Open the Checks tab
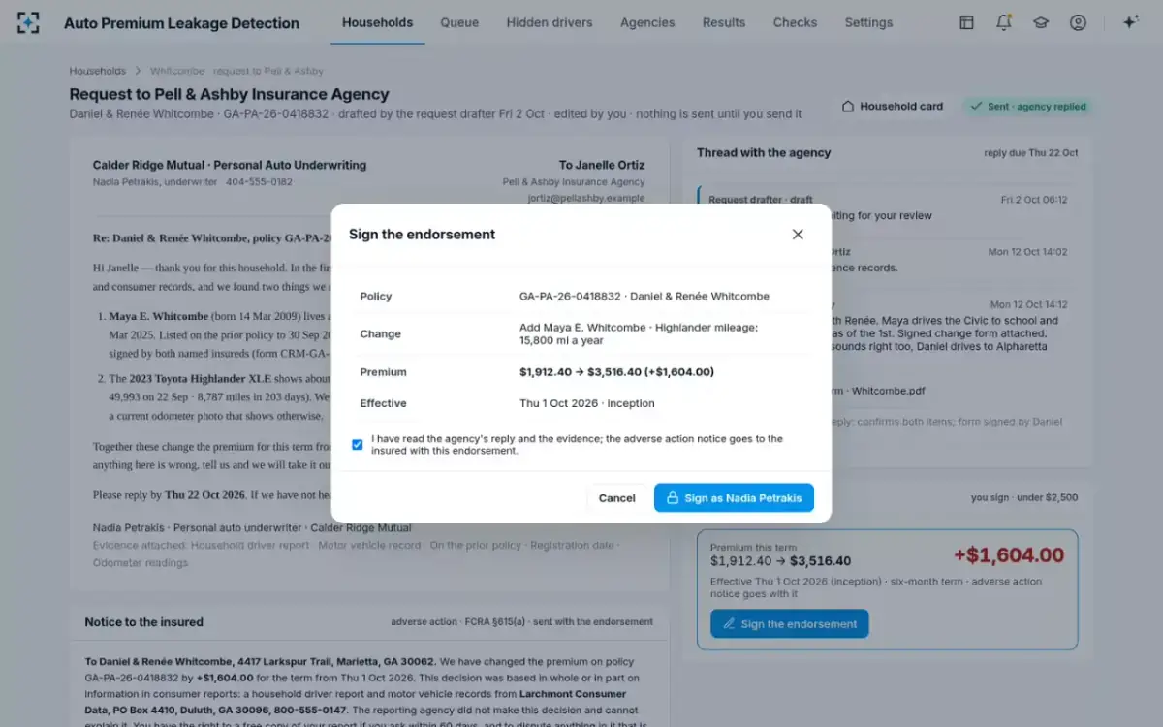This screenshot has width=1163, height=727. [x=795, y=22]
